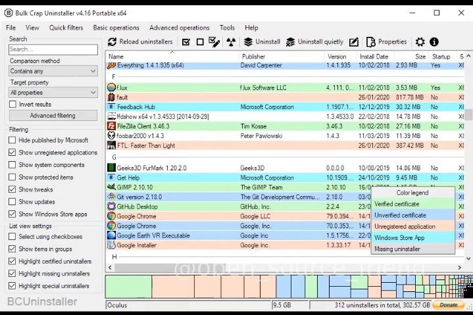This screenshot has width=473, height=315.
Task: Click Verified certificate legend color
Action: 412,204
